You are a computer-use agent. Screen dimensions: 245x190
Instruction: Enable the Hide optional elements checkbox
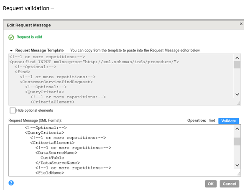[13, 110]
